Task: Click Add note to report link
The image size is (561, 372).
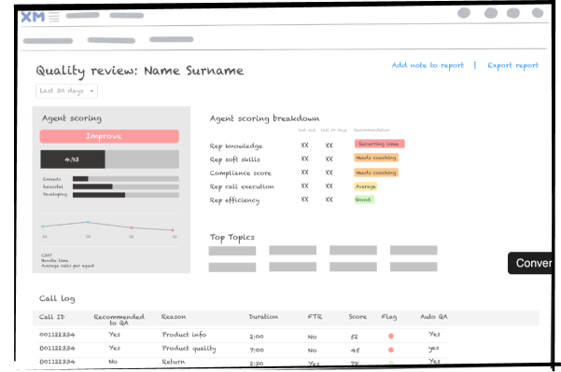Action: click(428, 65)
